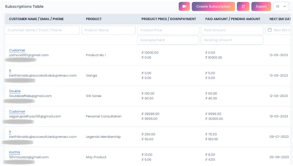Click the calendar icon in Next EMI filter
This screenshot has height=166, width=293.
270,30
